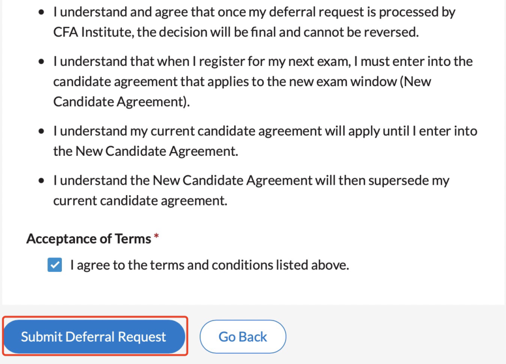Click the 'current candidate agreement.' line in last bullet
The width and height of the screenshot is (506, 364).
tap(140, 201)
